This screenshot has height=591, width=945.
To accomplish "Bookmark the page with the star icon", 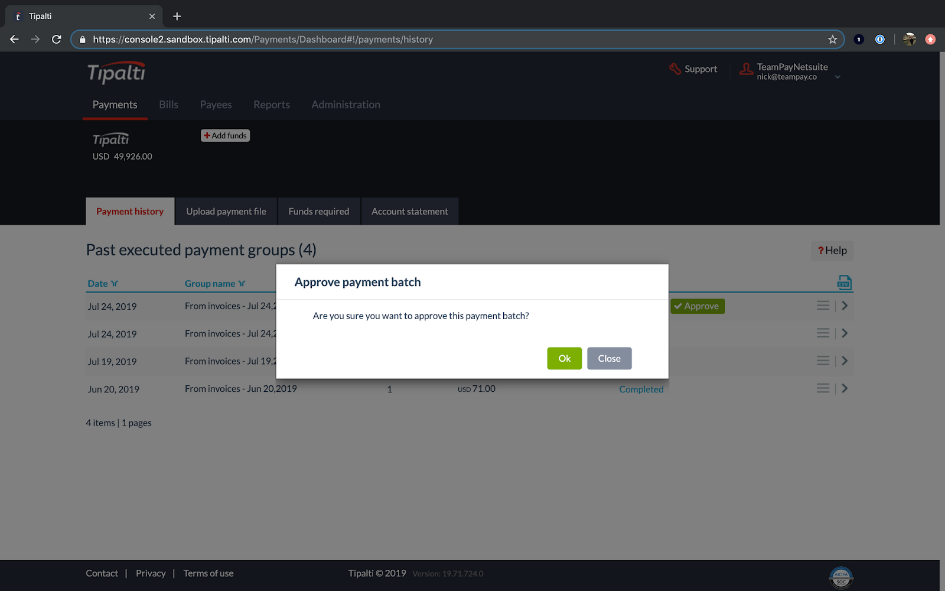I will pos(833,40).
